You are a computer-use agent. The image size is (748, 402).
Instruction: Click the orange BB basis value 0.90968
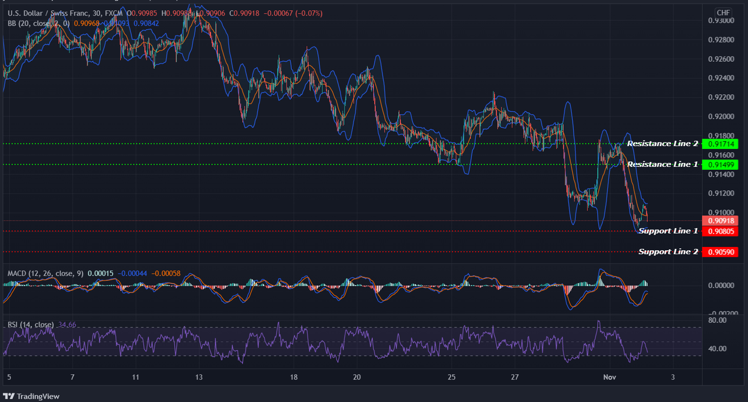pyautogui.click(x=87, y=23)
